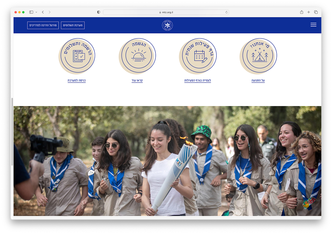Click the mtz.org.il address bar
This screenshot has width=332, height=234.
pyautogui.click(x=166, y=12)
